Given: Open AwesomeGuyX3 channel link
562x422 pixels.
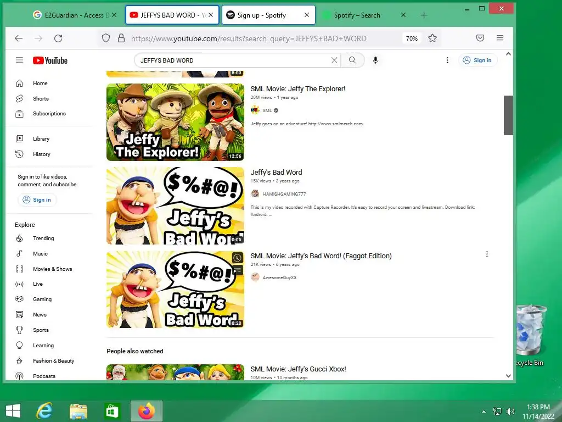Looking at the screenshot, I should (x=279, y=277).
